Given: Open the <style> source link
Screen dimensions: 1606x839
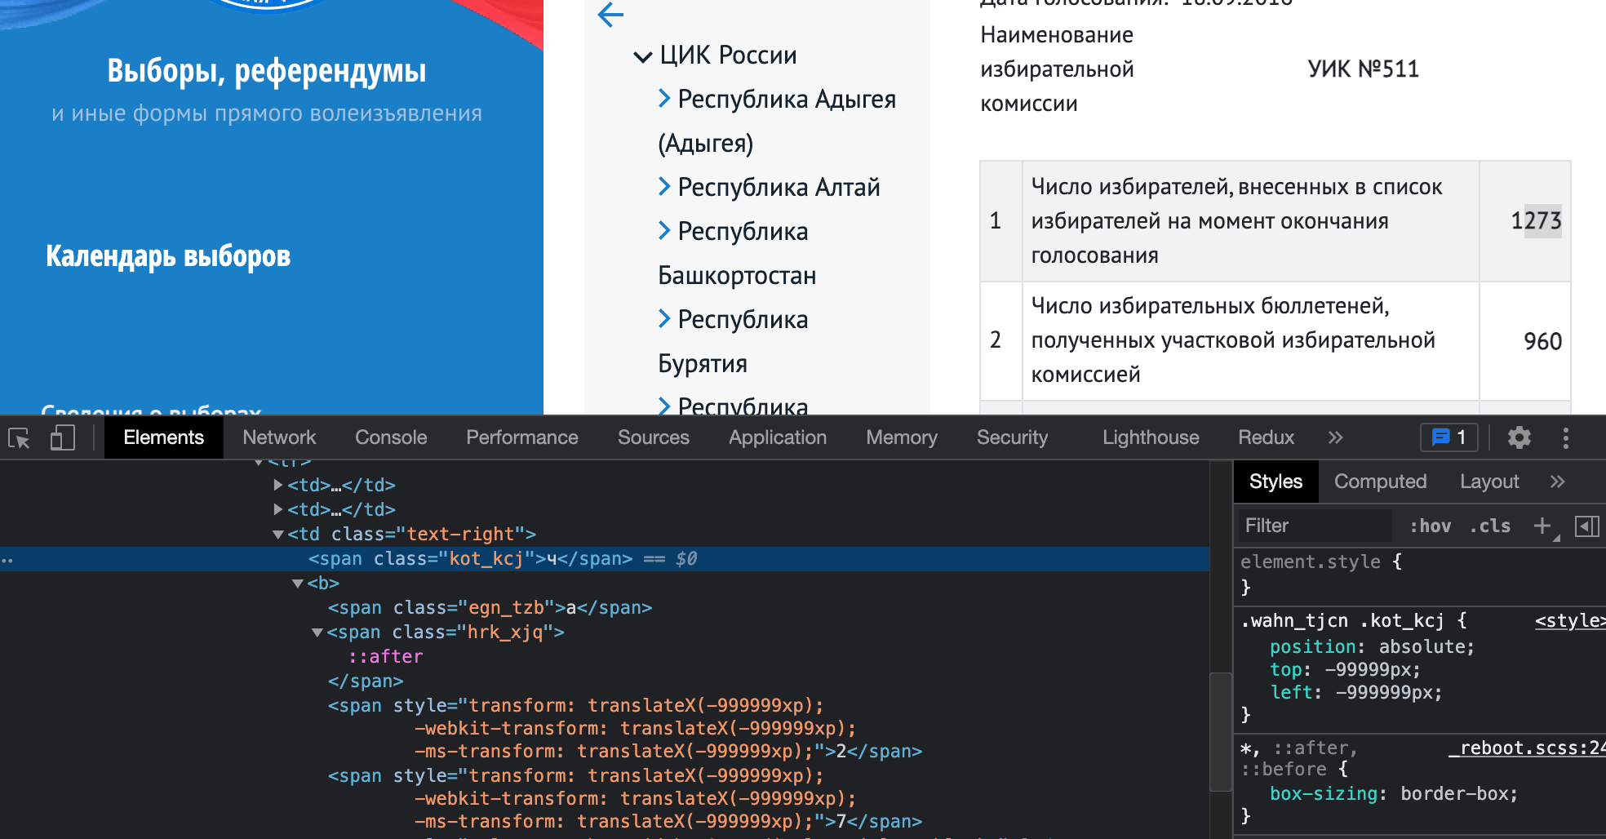Looking at the screenshot, I should [1569, 621].
